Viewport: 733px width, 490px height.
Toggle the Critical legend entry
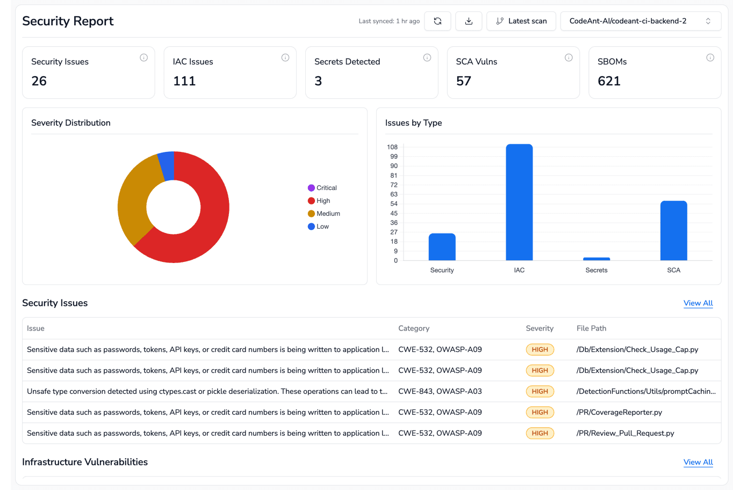point(322,188)
